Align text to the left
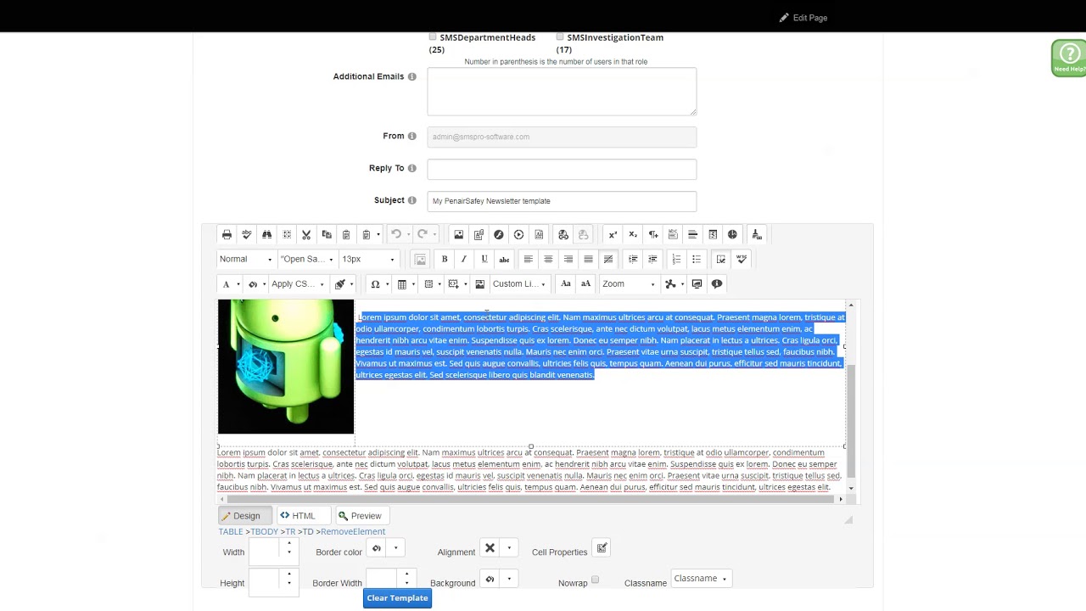 click(x=528, y=259)
